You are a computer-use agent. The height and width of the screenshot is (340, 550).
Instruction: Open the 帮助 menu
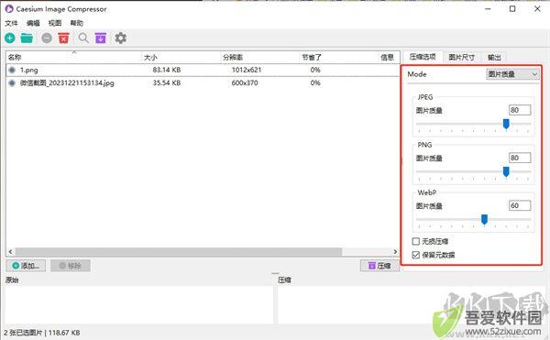click(x=76, y=23)
